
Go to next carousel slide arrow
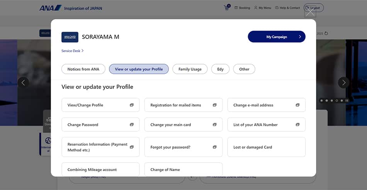click(343, 82)
